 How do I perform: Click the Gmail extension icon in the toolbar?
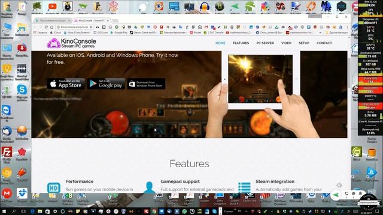click(x=206, y=27)
